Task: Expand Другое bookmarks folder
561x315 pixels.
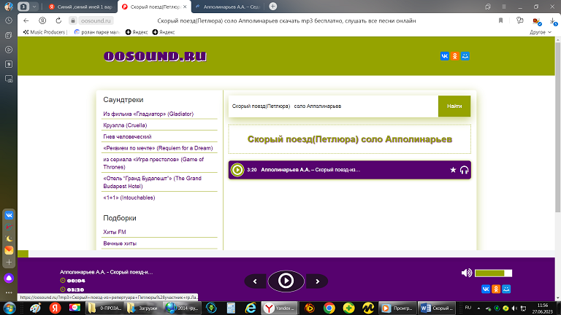Action: pos(541,32)
